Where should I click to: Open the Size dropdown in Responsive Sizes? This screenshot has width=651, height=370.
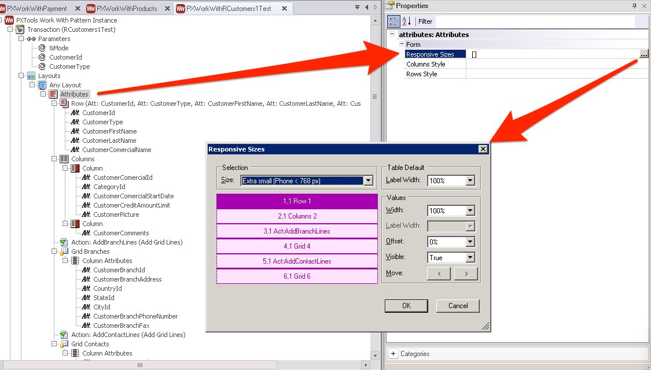click(x=368, y=180)
